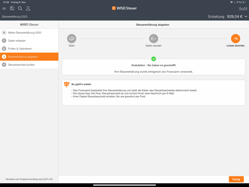This screenshot has width=249, height=187.
Task: Open step 4 Steuerbescheid prüfen
Action: click(21, 65)
